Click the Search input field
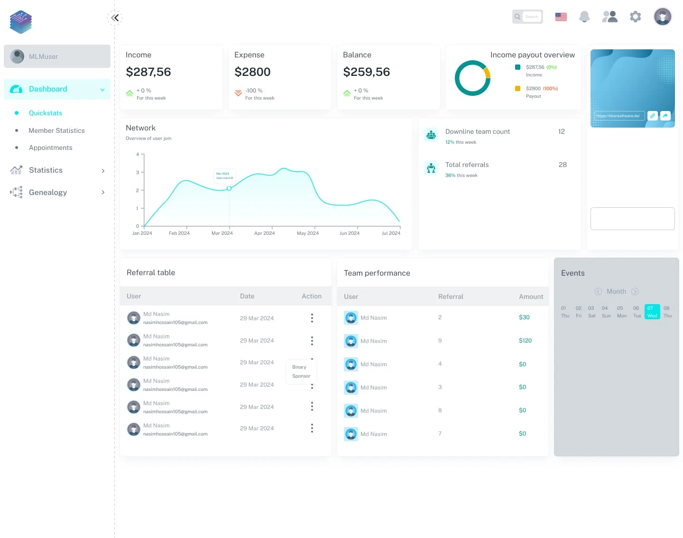The image size is (683, 538). pyautogui.click(x=532, y=17)
